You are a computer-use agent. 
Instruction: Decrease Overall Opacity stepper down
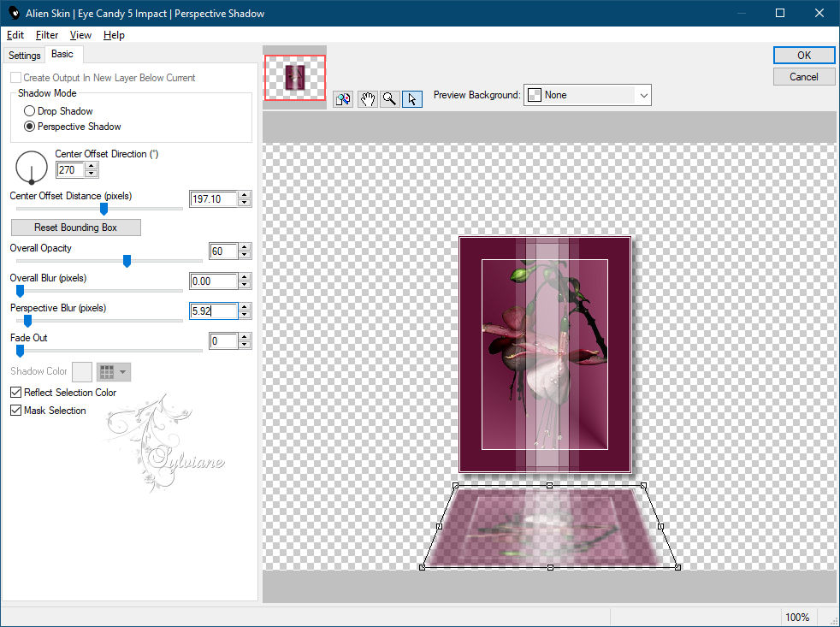pos(245,255)
